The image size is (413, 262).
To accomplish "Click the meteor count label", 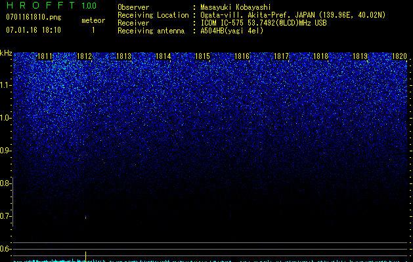I will [x=93, y=20].
